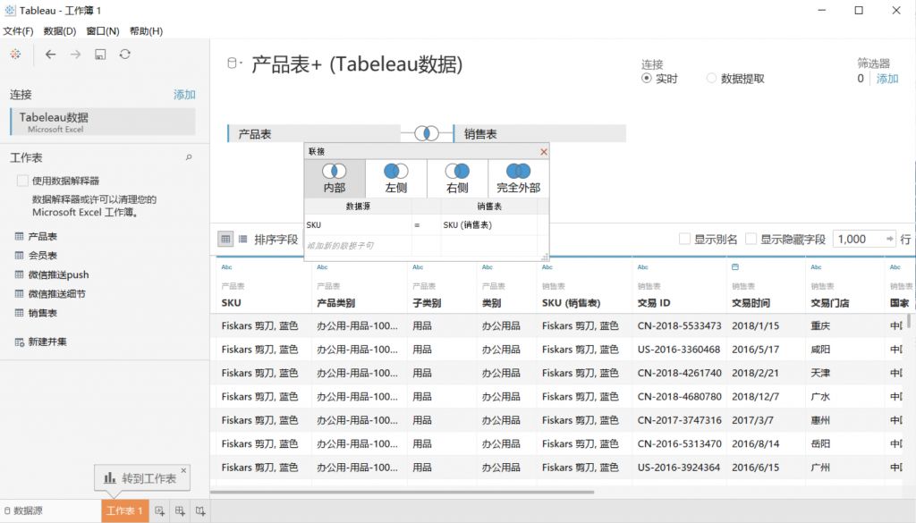Click 添加 to add a filter

click(887, 78)
